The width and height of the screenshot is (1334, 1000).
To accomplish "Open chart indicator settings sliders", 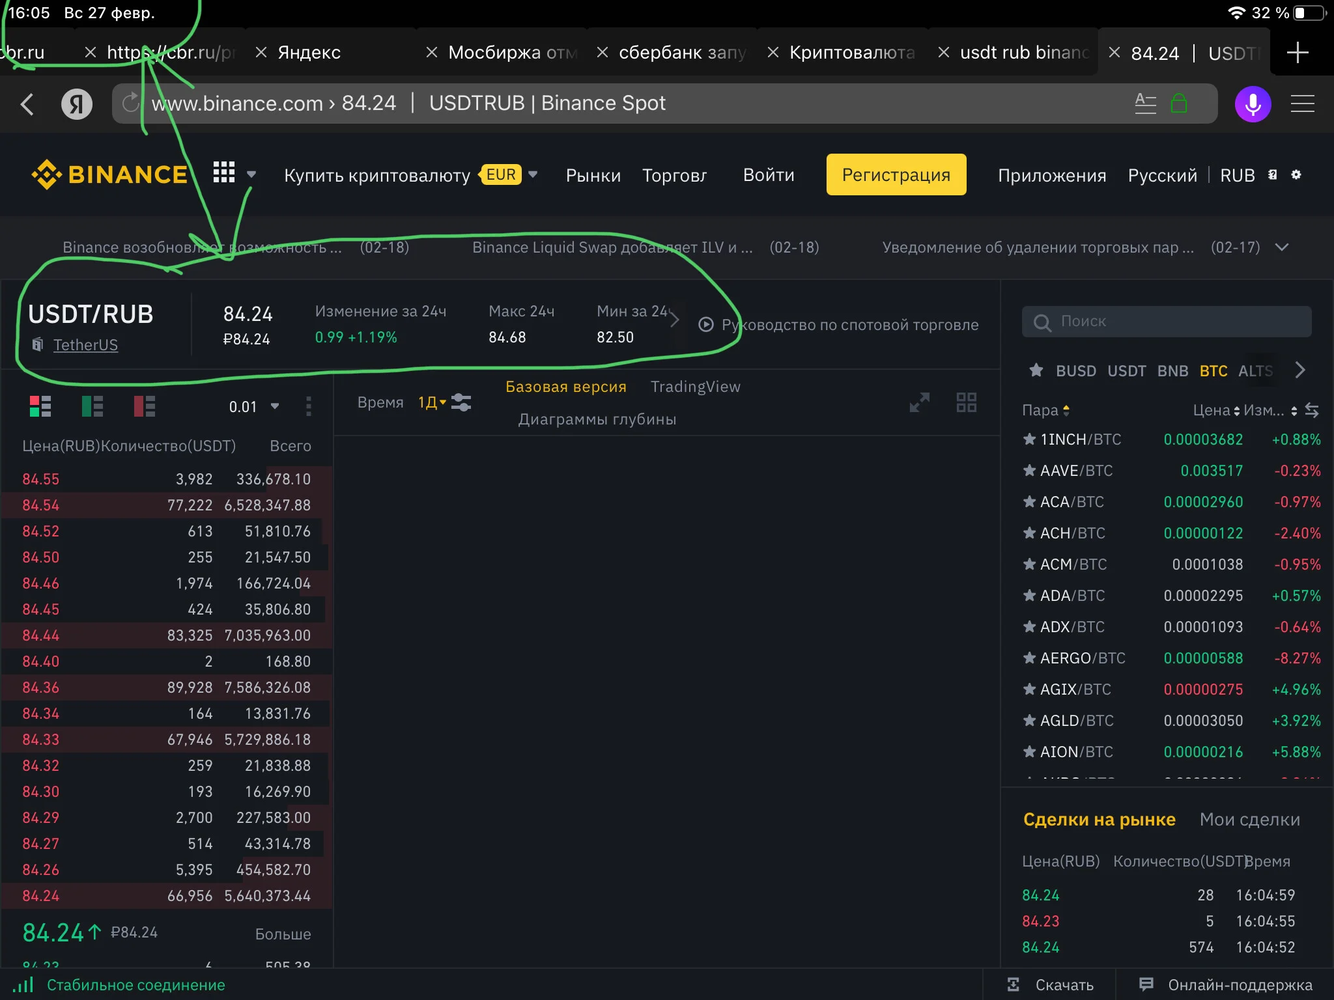I will (x=461, y=402).
